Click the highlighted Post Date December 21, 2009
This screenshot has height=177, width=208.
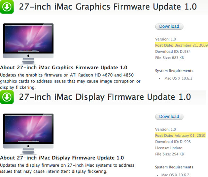coord(181,45)
